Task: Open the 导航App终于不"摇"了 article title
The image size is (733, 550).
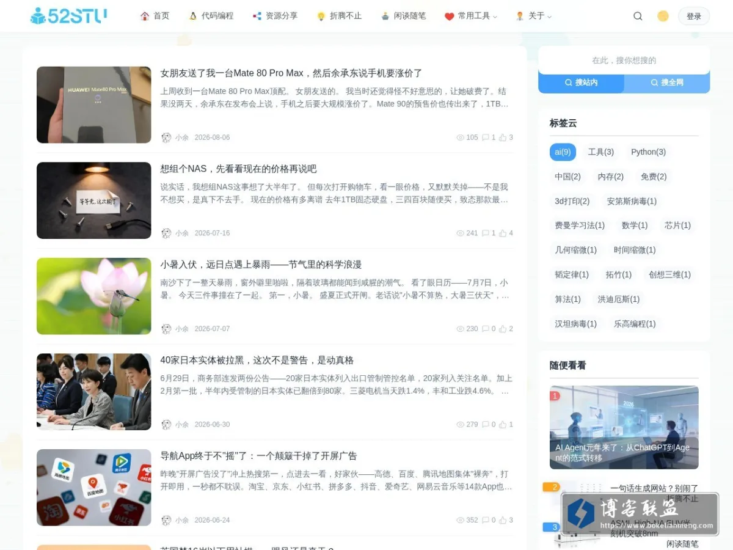Action: click(258, 456)
